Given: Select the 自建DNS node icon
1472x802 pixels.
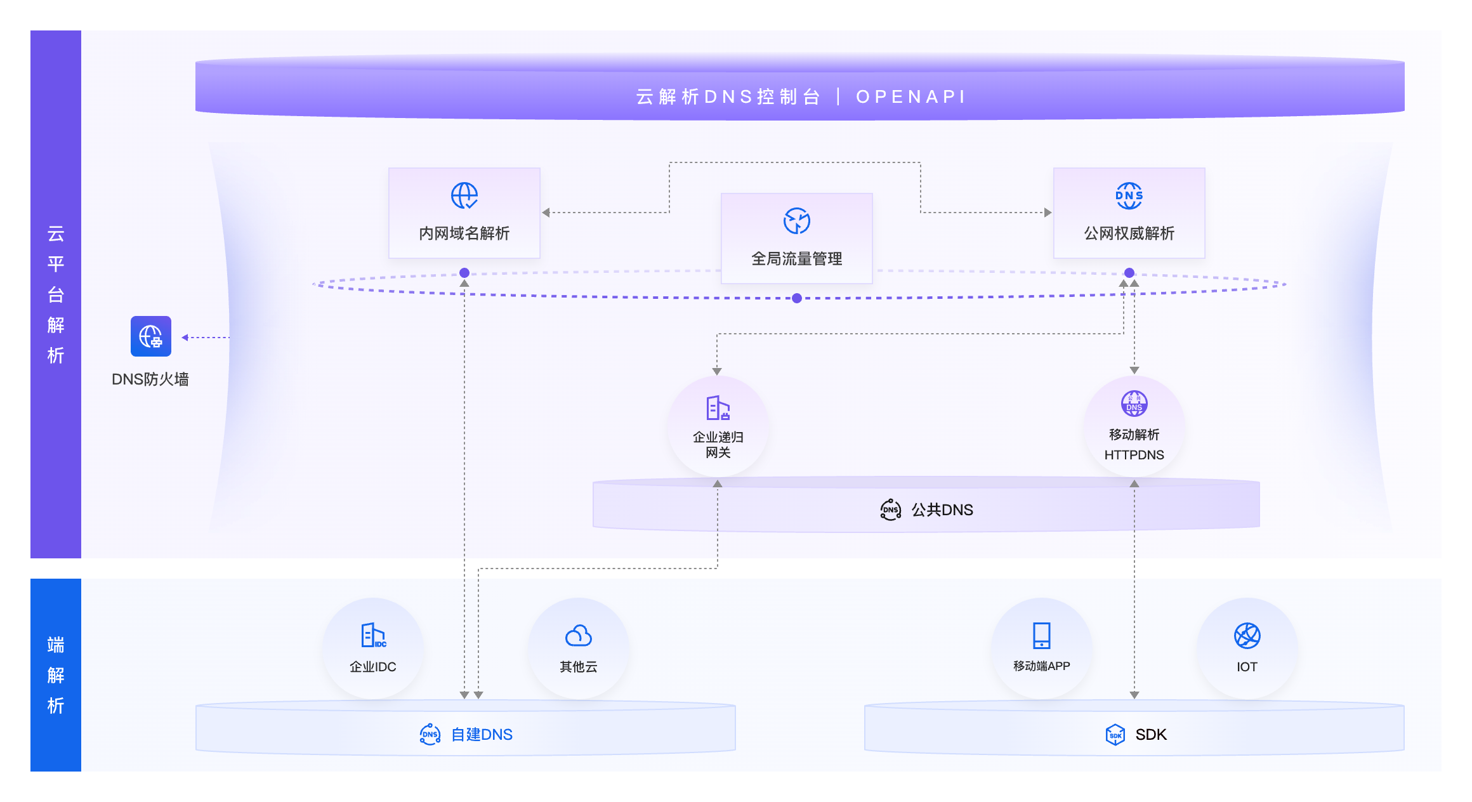Looking at the screenshot, I should tap(430, 734).
